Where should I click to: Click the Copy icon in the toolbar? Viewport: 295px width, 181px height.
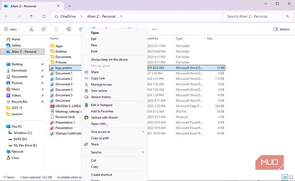pyautogui.click(x=44, y=29)
